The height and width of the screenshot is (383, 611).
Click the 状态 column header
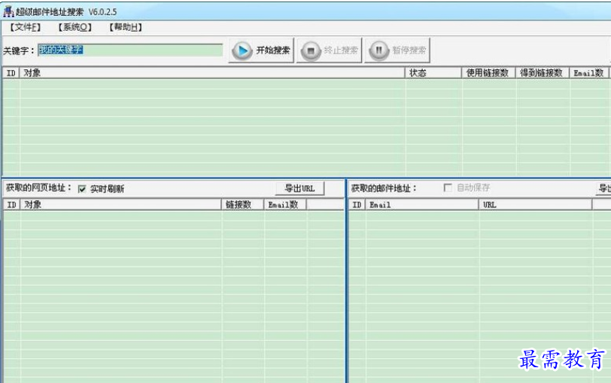[433, 73]
